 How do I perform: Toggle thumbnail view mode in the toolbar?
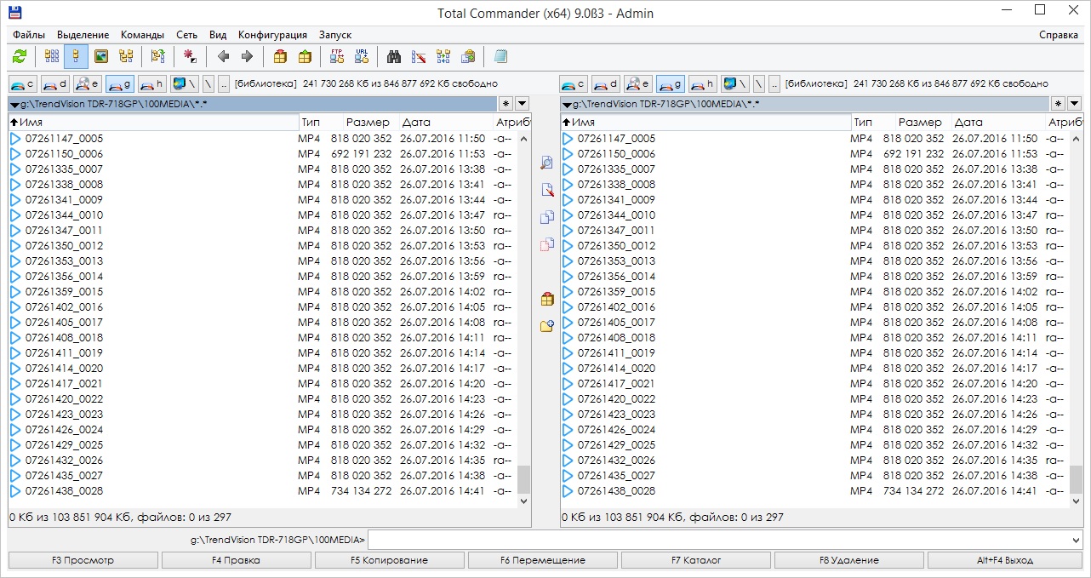point(101,57)
